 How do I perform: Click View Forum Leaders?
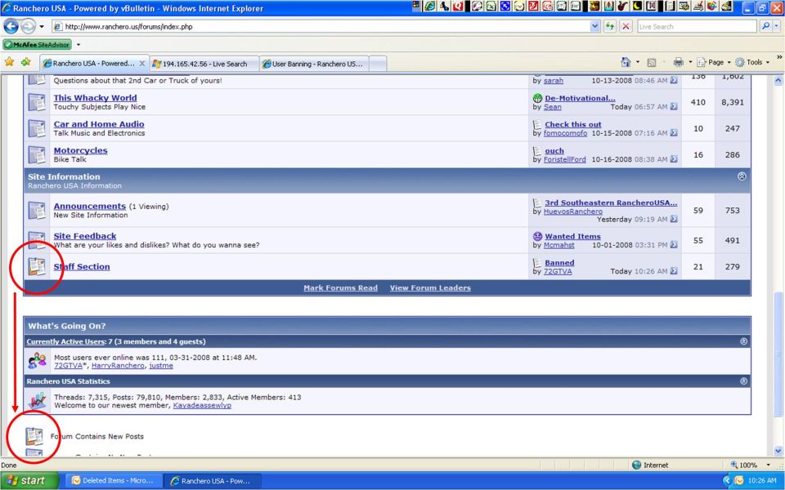coord(430,288)
